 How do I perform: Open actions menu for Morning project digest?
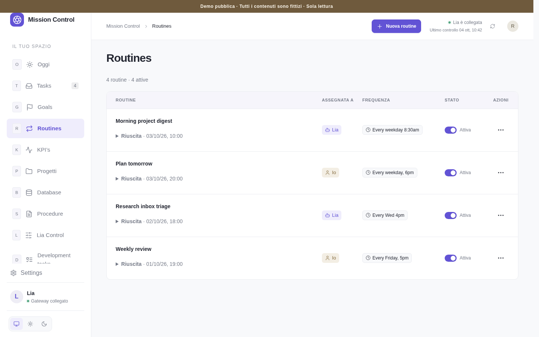coord(501,130)
